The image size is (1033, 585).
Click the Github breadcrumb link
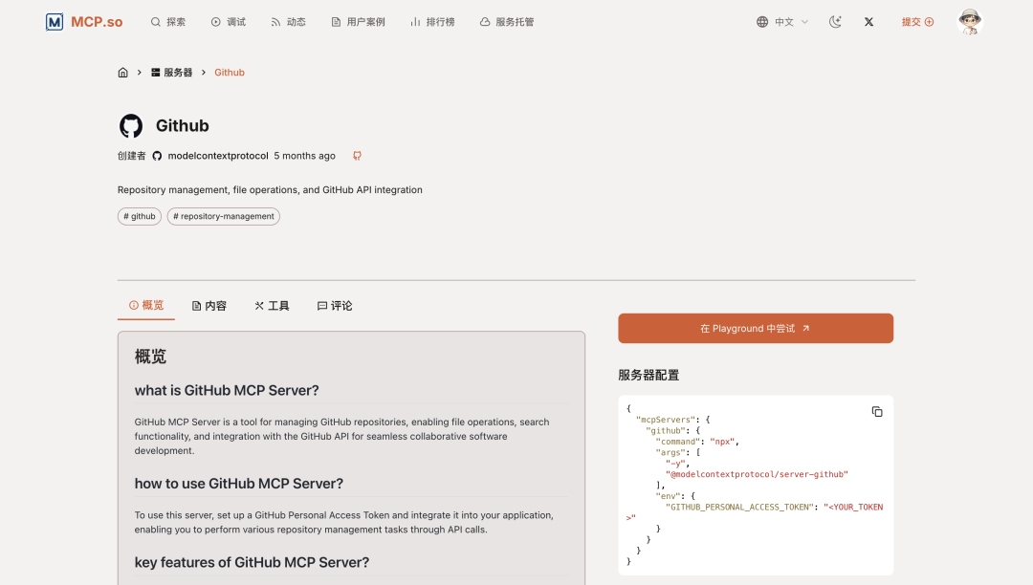point(230,73)
